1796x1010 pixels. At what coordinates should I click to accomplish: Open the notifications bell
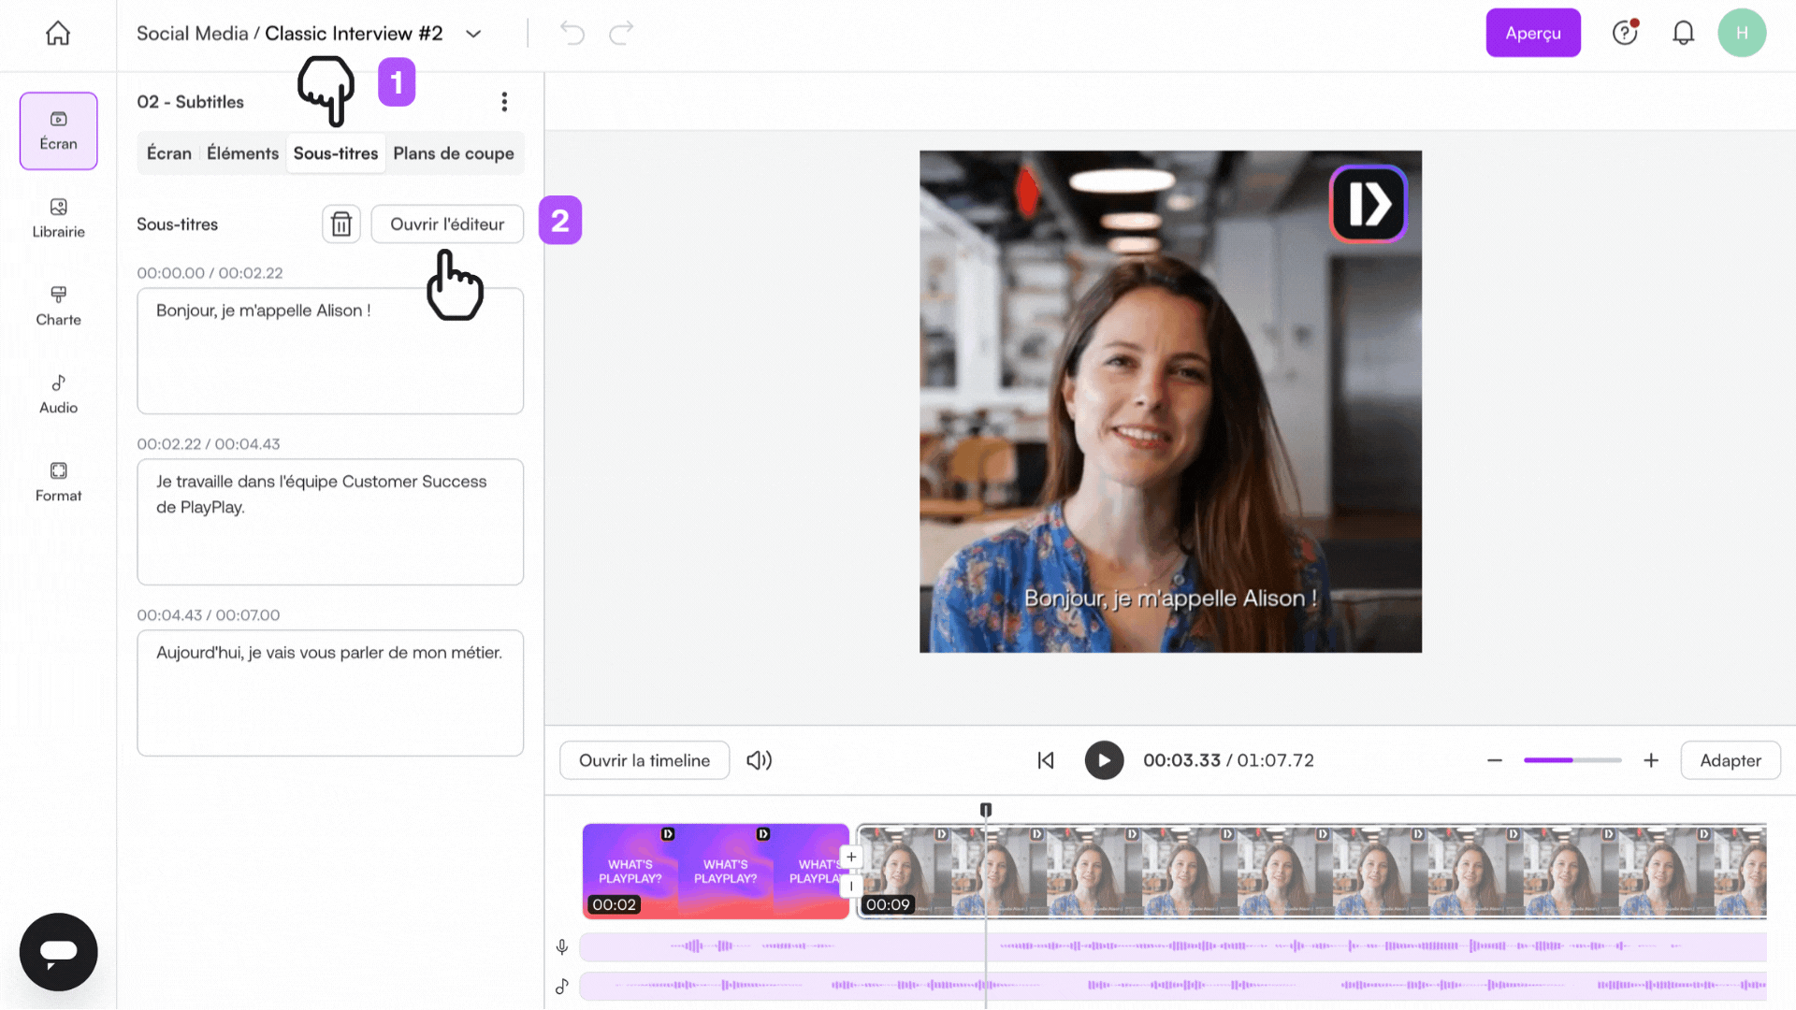coord(1683,34)
